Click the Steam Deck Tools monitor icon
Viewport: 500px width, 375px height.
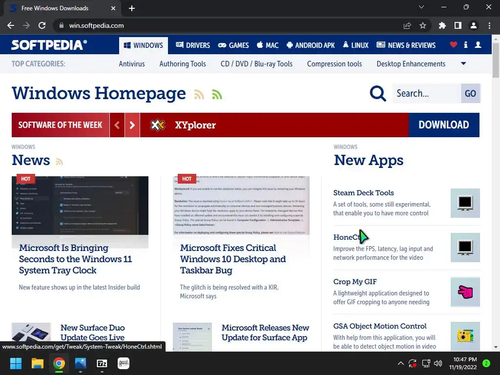pos(465,203)
